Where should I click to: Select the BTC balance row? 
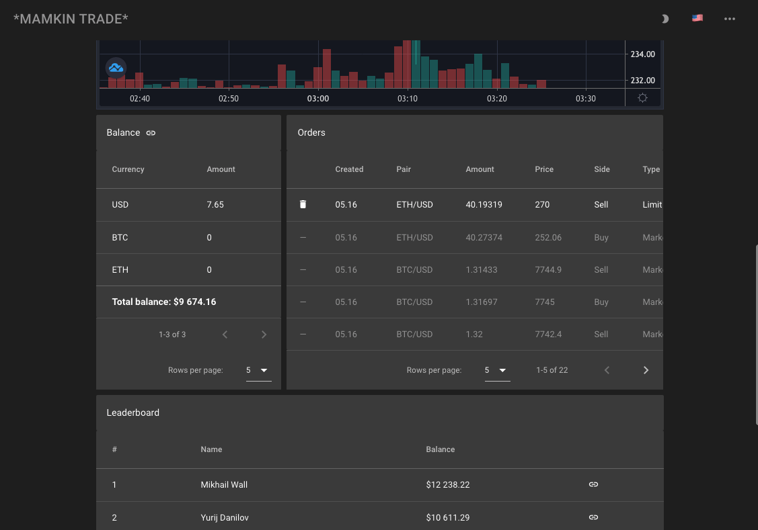tap(188, 238)
